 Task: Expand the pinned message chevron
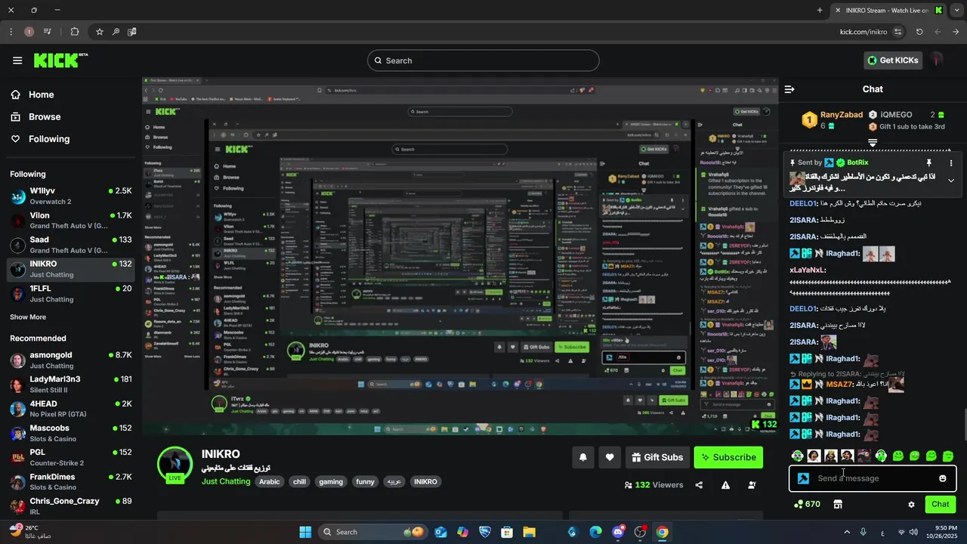click(x=950, y=181)
